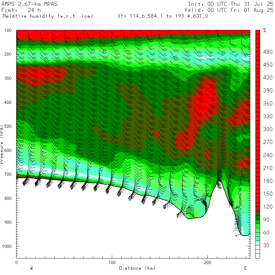Click the 600 hPa pressure axis label
The width and height of the screenshot is (275, 275).
coord(8,150)
